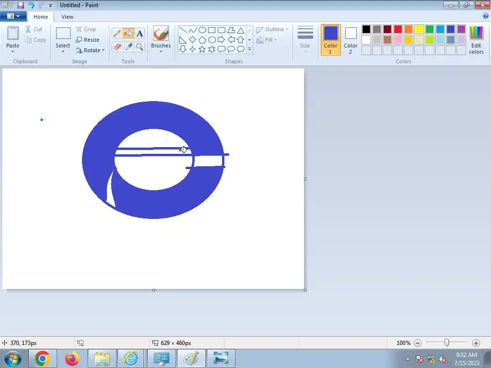Select the Pencil tool
Screen dimensions: 491x368
(117, 34)
